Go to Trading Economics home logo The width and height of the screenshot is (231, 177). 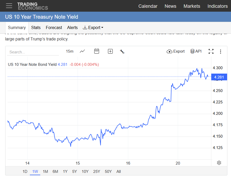(33, 6)
